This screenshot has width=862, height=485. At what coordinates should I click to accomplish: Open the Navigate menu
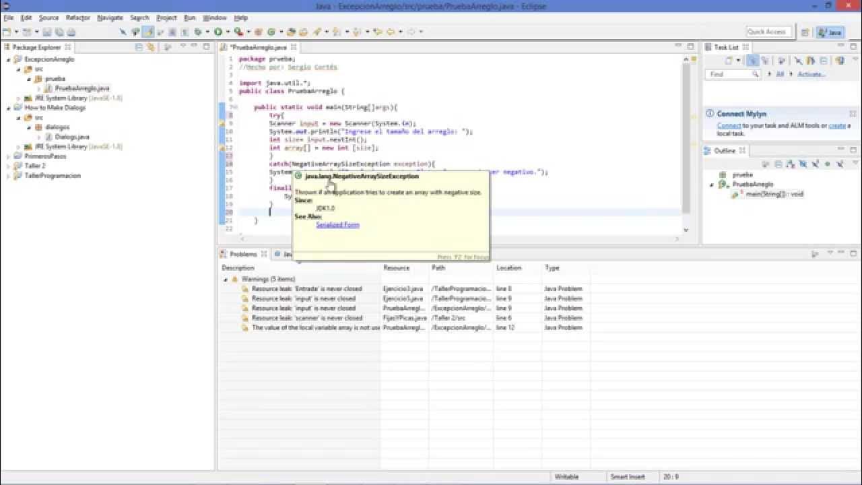[x=110, y=18]
